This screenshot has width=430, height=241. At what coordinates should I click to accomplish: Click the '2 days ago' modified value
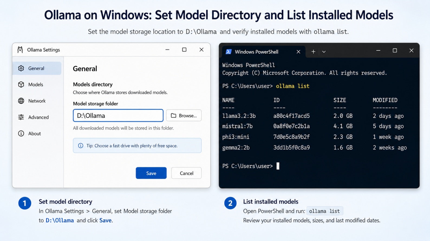pyautogui.click(x=388, y=116)
